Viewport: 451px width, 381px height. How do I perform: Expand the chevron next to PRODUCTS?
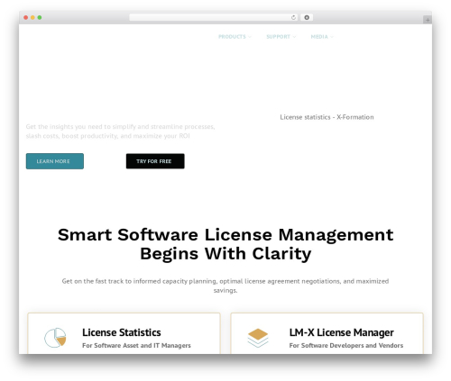[x=250, y=37]
